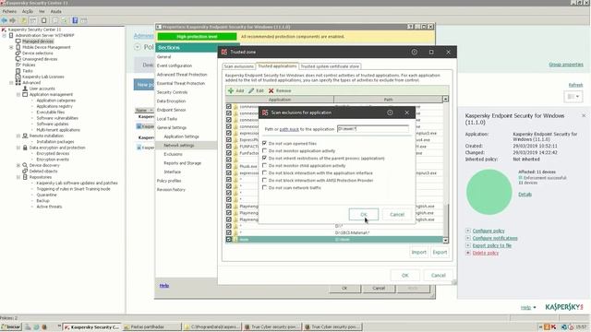
Task: Click the Tasks tree icon
Action: (x=18, y=71)
